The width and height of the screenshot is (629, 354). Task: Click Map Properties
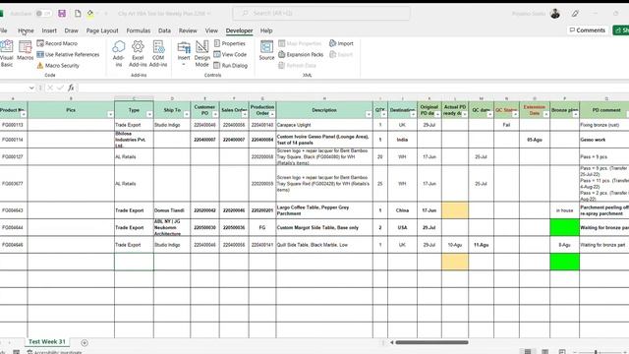[300, 43]
